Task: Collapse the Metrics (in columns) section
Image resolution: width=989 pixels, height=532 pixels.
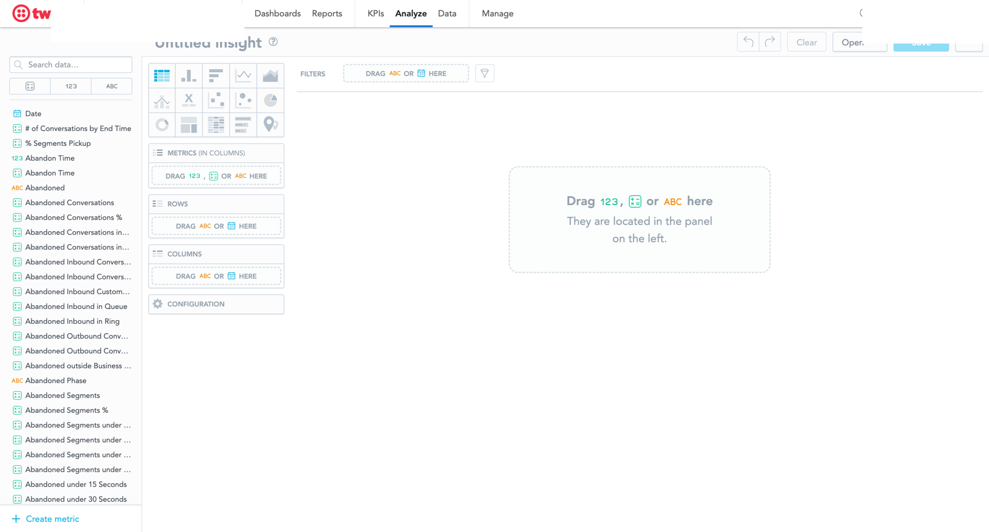Action: point(216,153)
